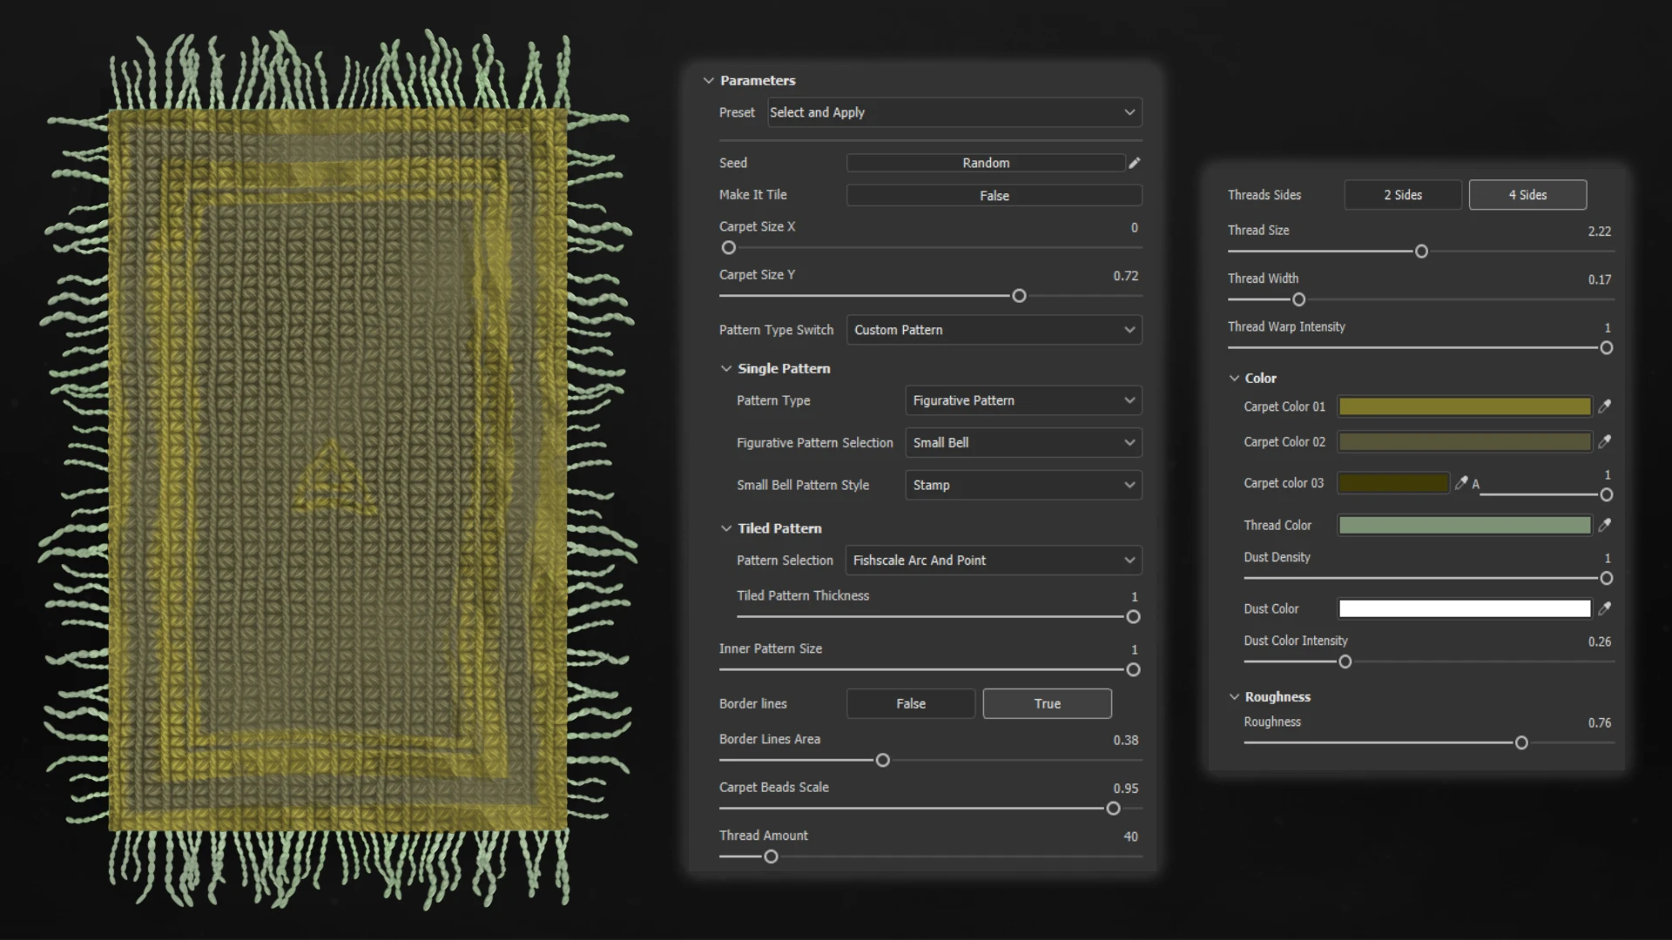Click the Dust Color eyedropper icon
1672x940 pixels.
click(x=1604, y=608)
